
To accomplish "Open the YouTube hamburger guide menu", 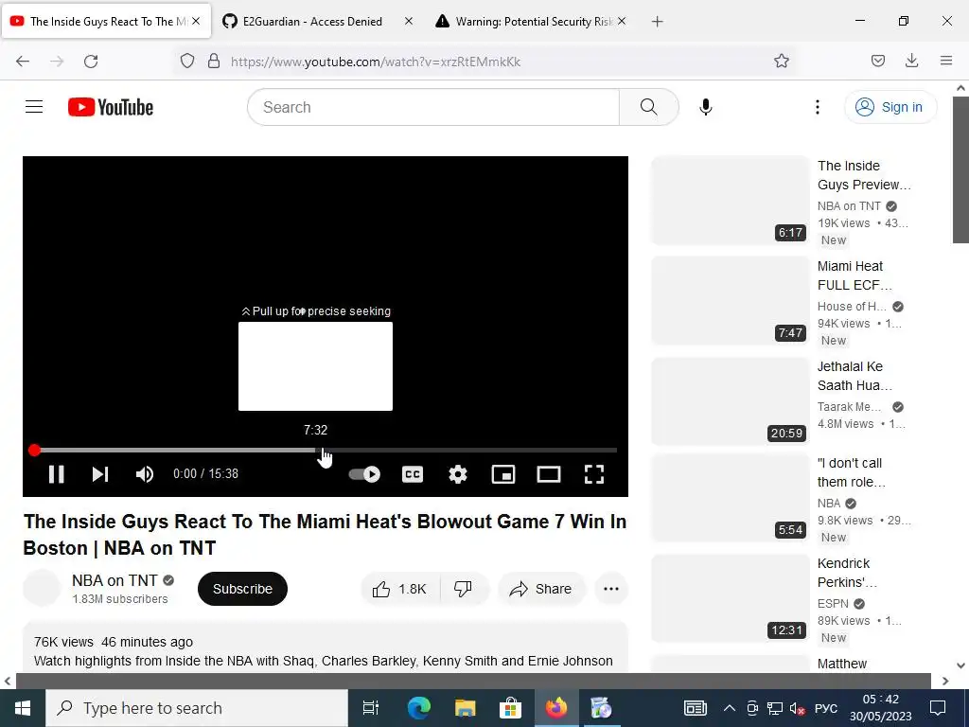I will (x=34, y=107).
